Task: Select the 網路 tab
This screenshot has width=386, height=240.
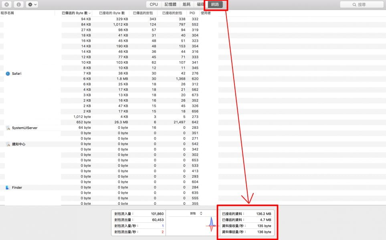Action: pos(215,4)
